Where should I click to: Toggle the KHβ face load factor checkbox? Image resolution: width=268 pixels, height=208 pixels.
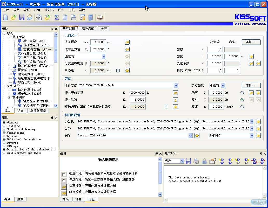tap(166, 107)
